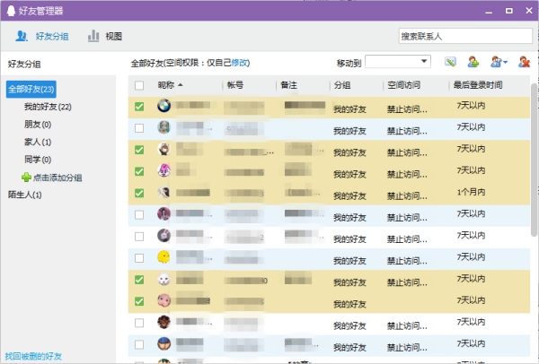Viewport: 539px width, 364px height.
Task: Click the edit remark icon in toolbar
Action: [450, 62]
